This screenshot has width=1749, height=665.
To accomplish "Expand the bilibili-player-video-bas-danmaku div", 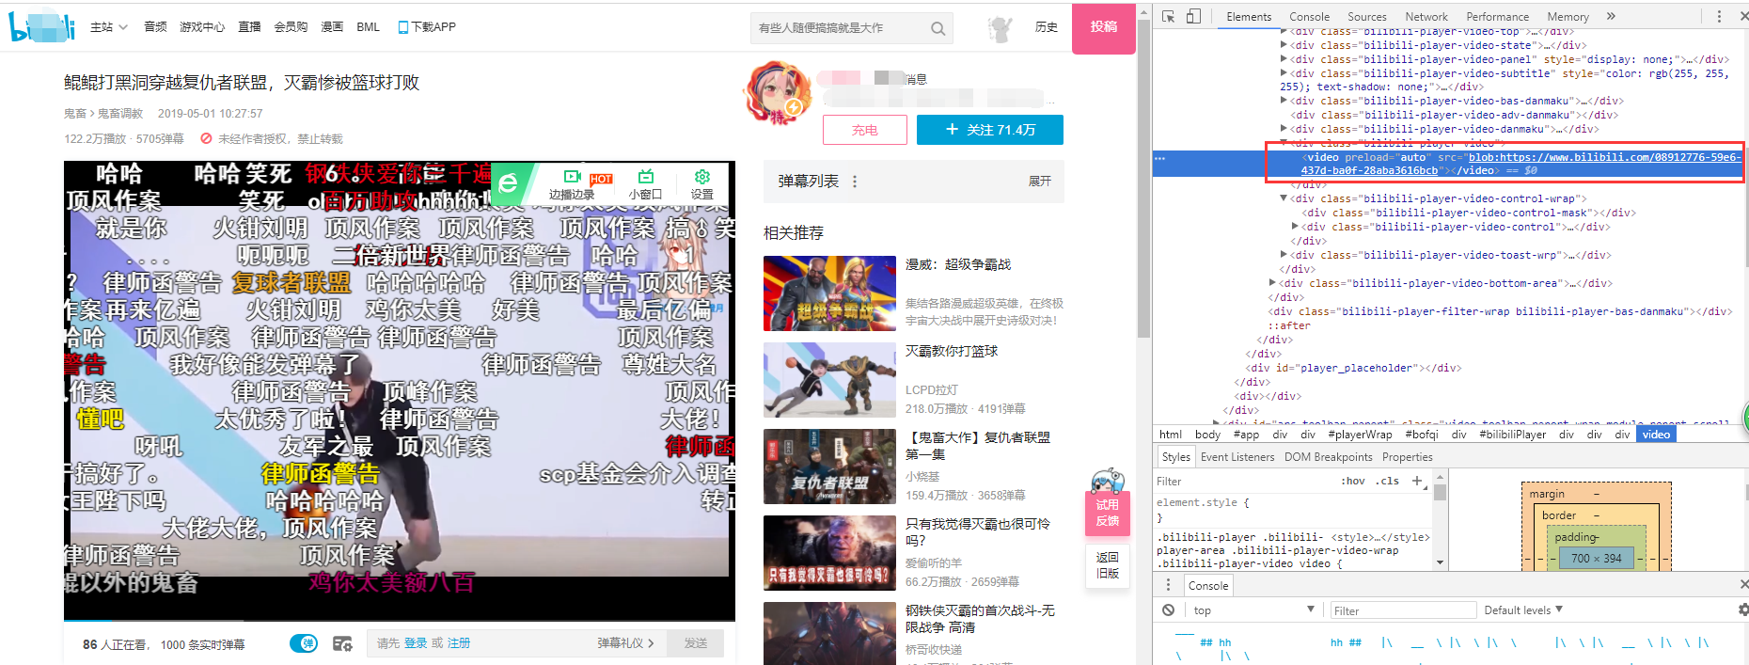I will pyautogui.click(x=1284, y=101).
